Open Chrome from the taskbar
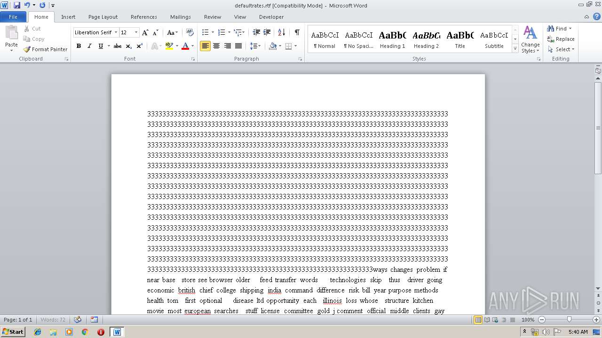602x338 pixels. click(85, 332)
